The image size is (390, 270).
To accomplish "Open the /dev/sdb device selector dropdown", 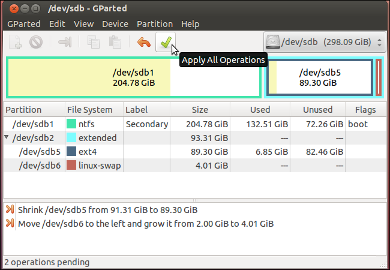I will [x=325, y=42].
